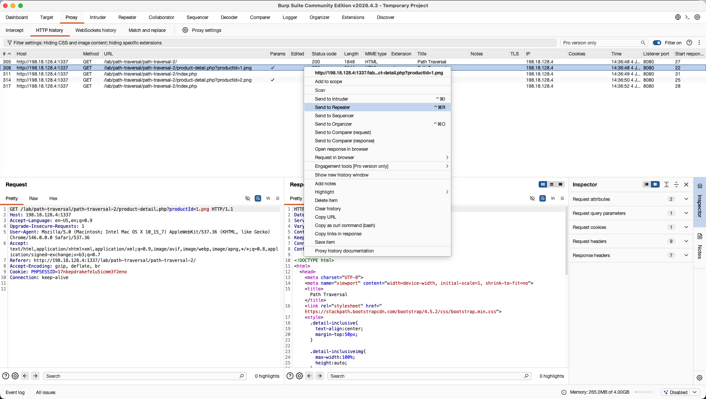Open the Event log
Image resolution: width=706 pixels, height=399 pixels.
(15, 393)
